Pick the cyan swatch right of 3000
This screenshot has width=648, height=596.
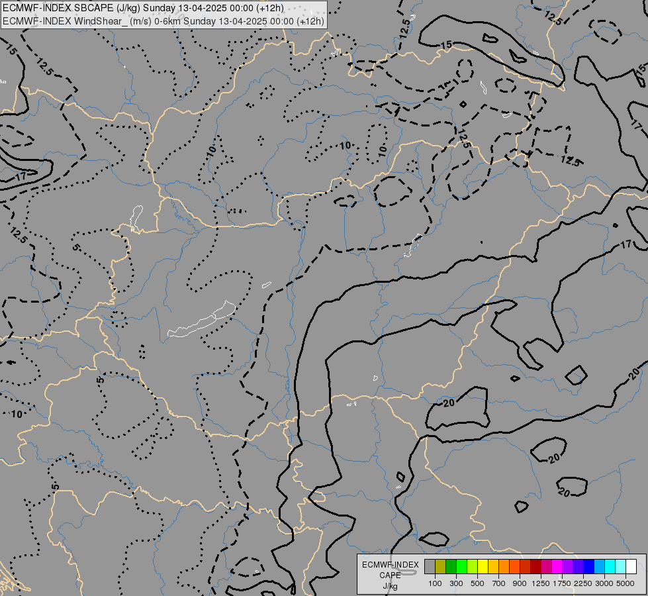coord(610,566)
